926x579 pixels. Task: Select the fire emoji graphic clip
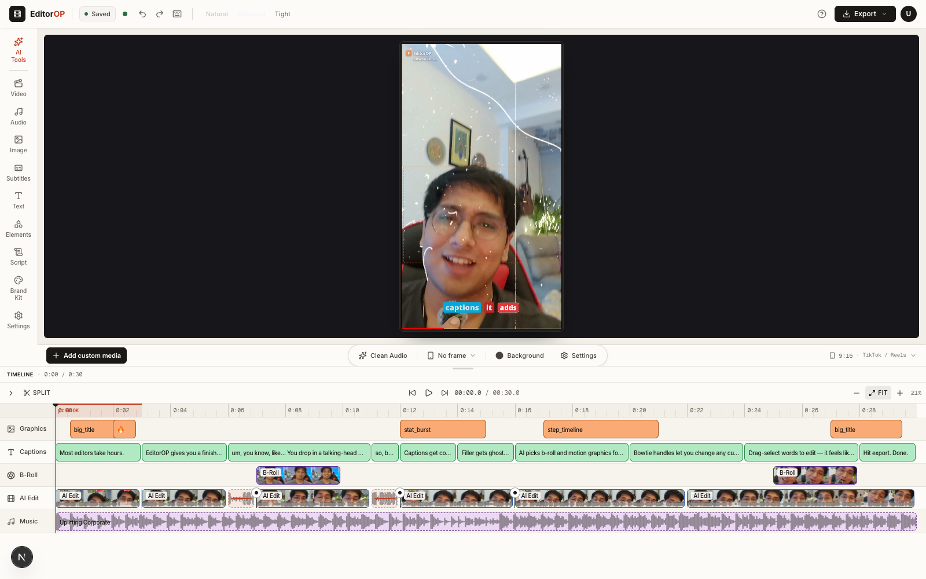(x=124, y=429)
